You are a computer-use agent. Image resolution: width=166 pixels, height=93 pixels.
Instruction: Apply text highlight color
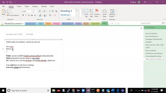(x=40, y=15)
